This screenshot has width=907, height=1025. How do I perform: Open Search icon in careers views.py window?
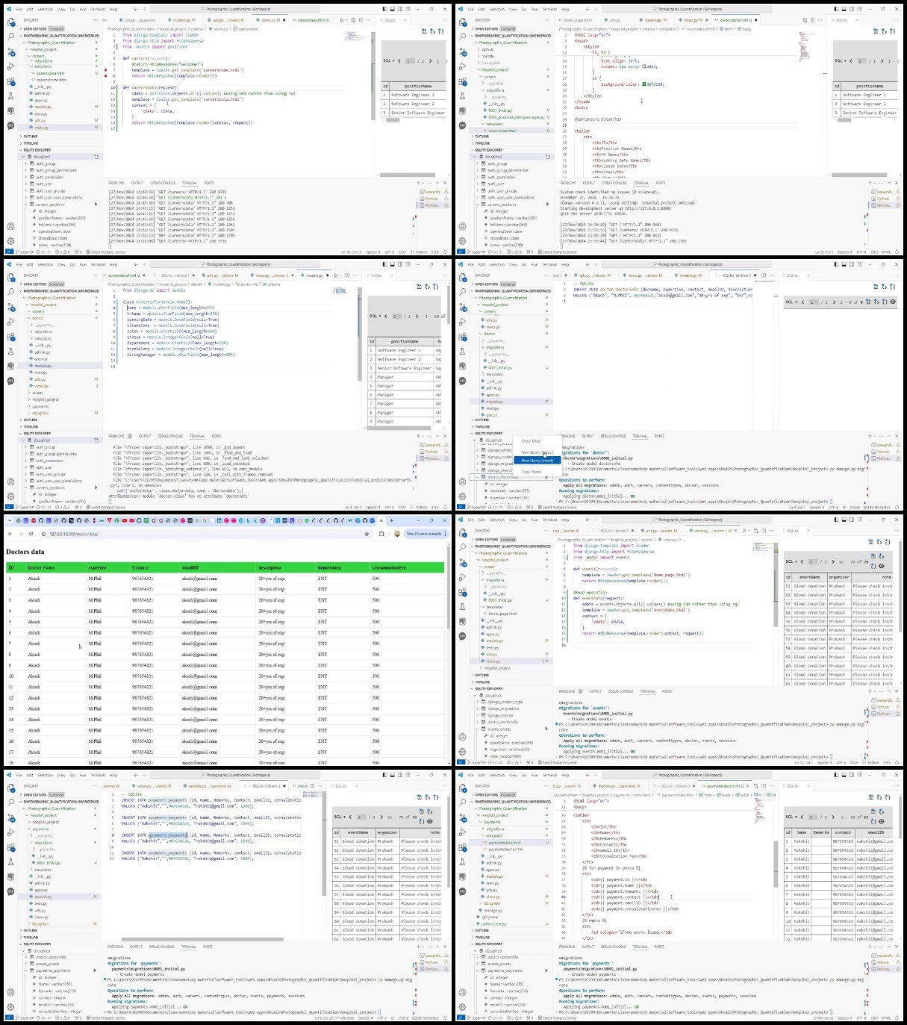(x=10, y=37)
